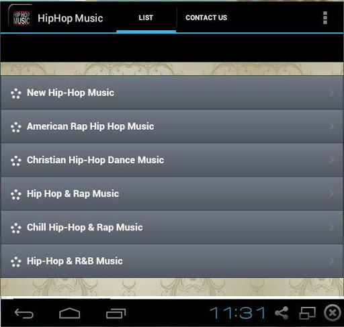Image resolution: width=344 pixels, height=327 pixels.
Task: Expand chevron on New Hip-Hop Music row
Action: (x=332, y=93)
